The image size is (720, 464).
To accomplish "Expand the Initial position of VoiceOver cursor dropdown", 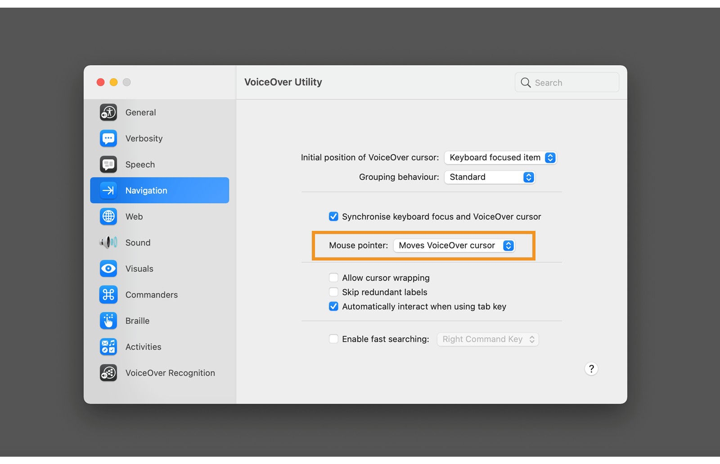I will (500, 158).
